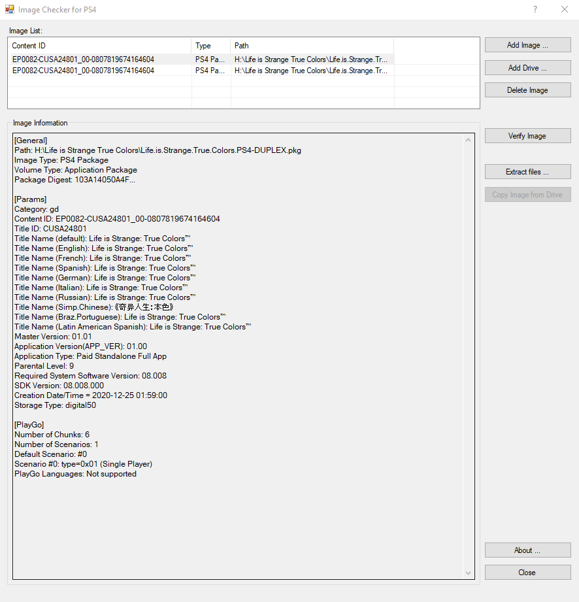Click the [General] section heading

[x=31, y=140]
